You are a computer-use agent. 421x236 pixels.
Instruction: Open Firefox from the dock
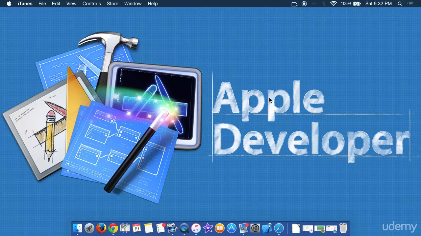[x=101, y=228]
